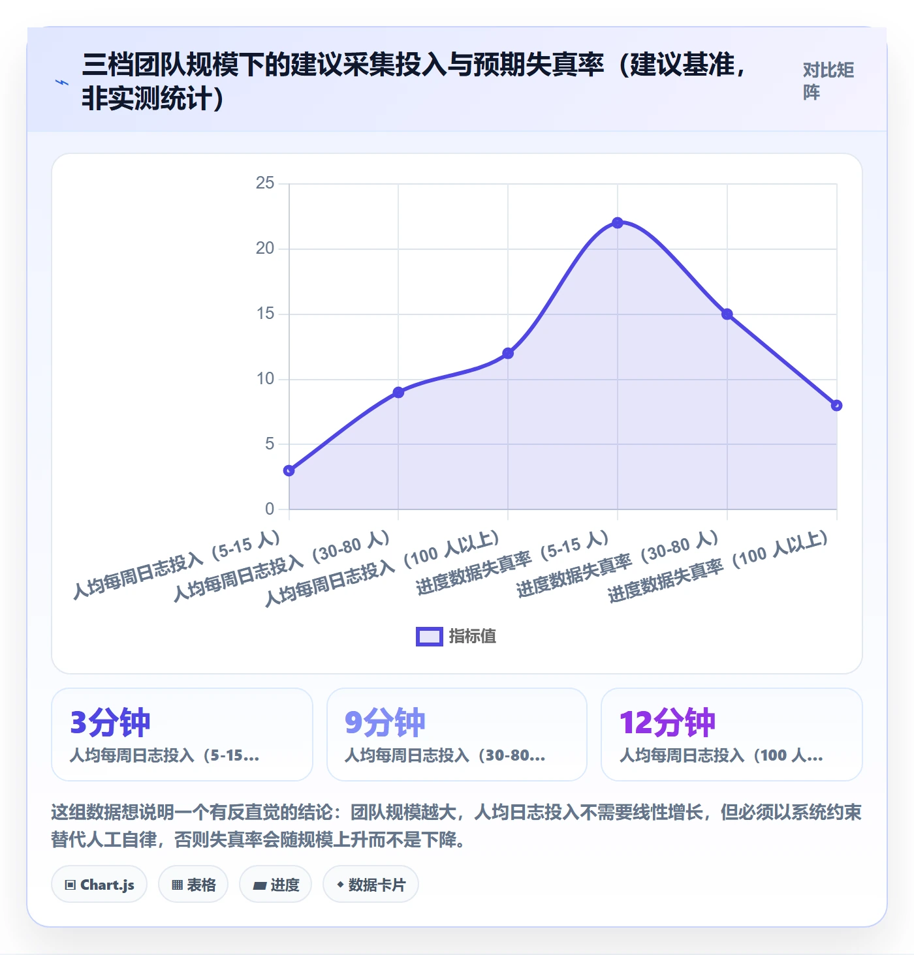Select the Chart.js tag chip

pos(99,885)
